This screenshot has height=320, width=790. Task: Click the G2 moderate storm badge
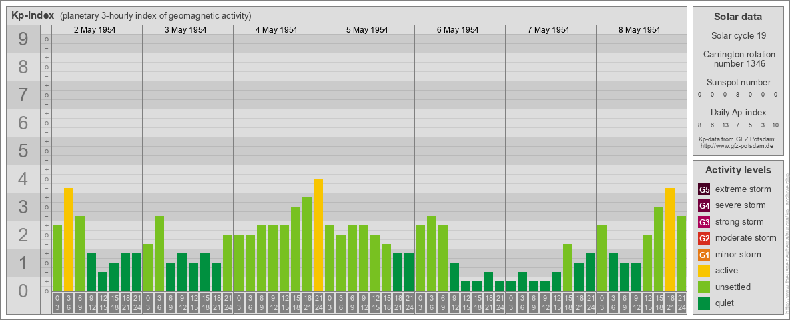[x=704, y=239]
